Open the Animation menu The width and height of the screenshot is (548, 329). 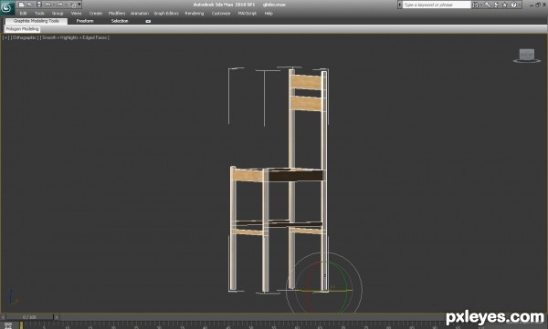pos(140,14)
